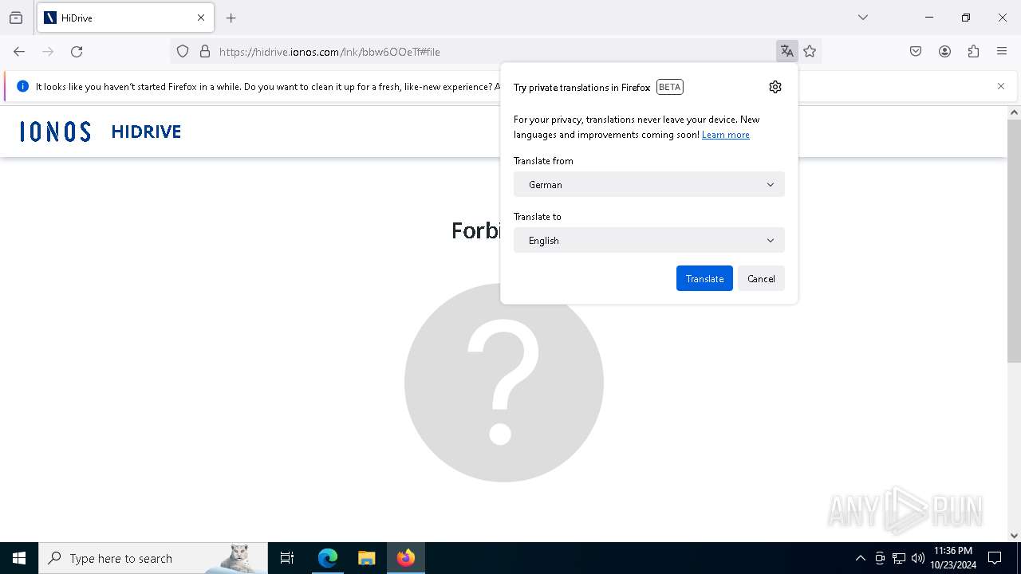Viewport: 1021px width, 574px height.
Task: Open Firefox account menu
Action: pos(944,52)
